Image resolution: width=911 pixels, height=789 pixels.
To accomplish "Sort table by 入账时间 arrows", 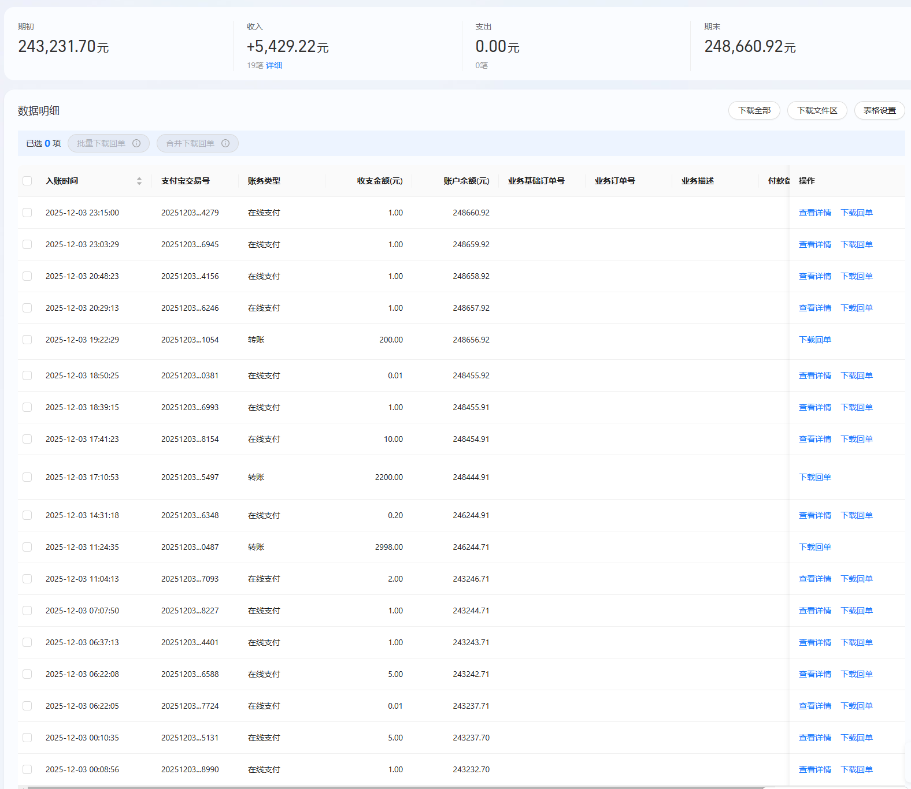I will point(139,181).
